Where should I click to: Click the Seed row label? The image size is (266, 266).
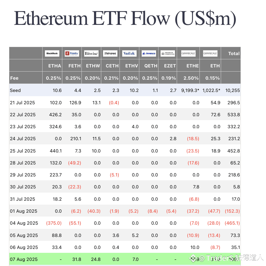(16, 90)
